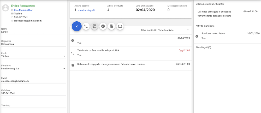The width and height of the screenshot is (261, 113).
Task: Open the Ruolo dropdown
Action: (33, 56)
